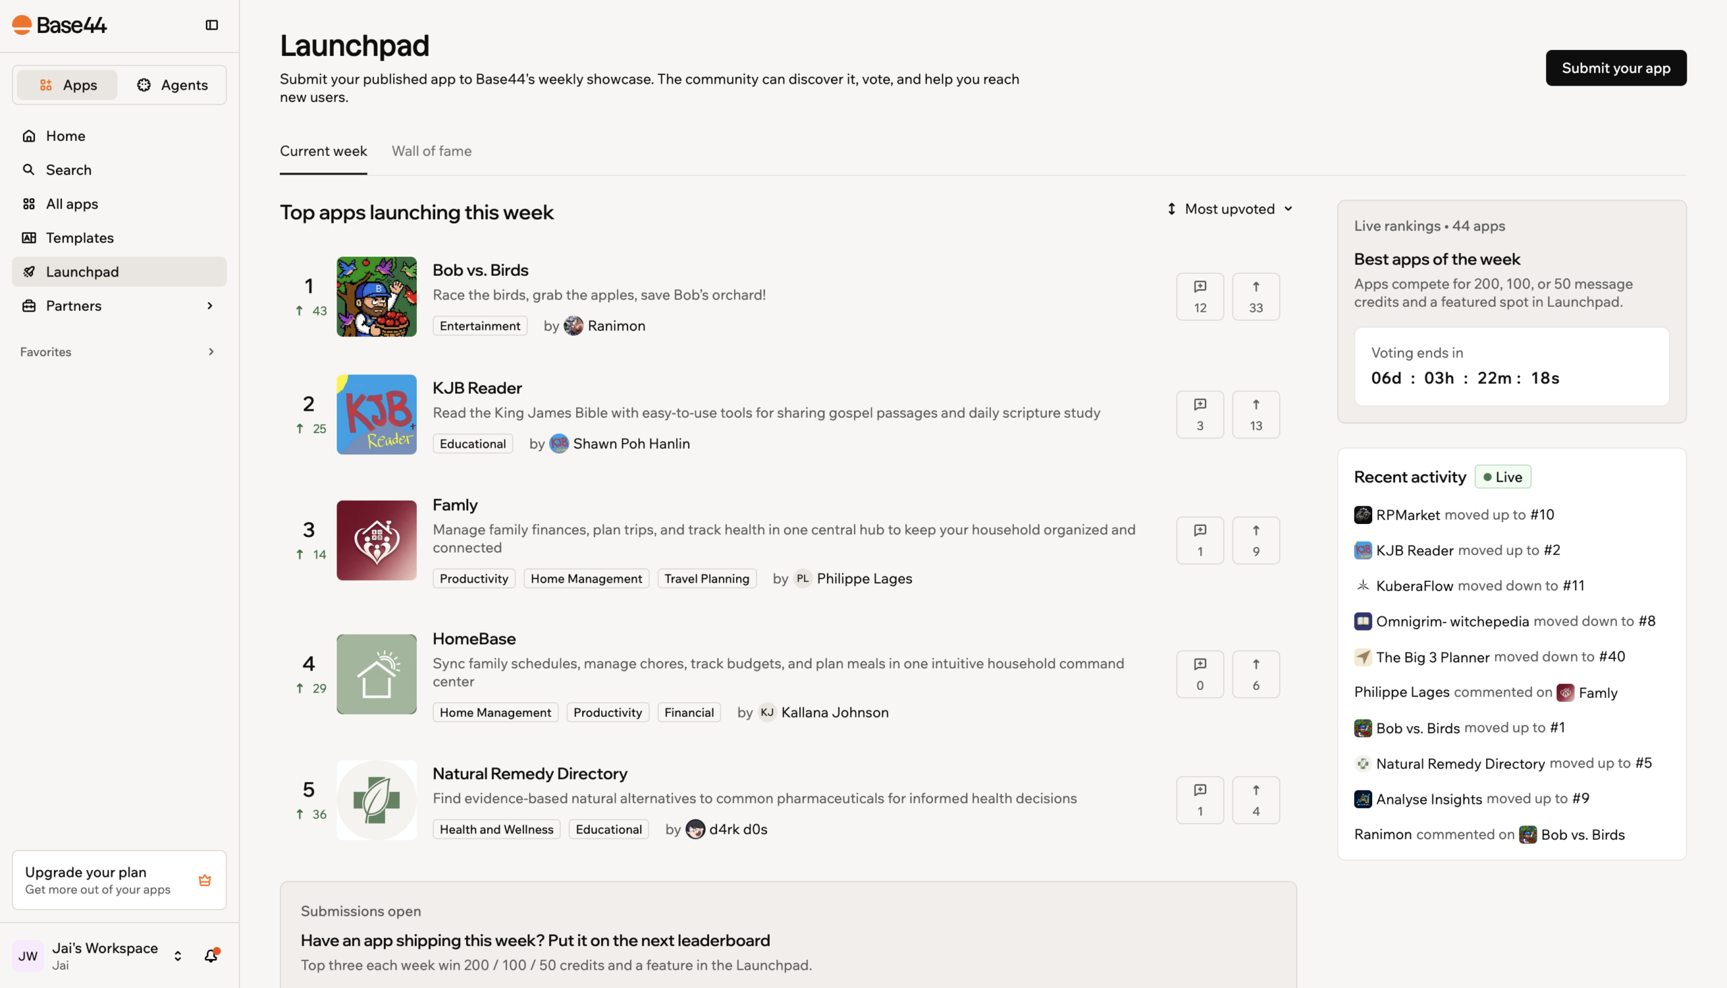
Task: Click the voting countdown timer
Action: (1465, 378)
